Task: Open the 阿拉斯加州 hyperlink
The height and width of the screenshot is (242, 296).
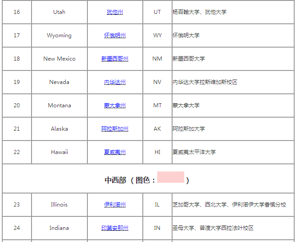Action: coord(114,129)
